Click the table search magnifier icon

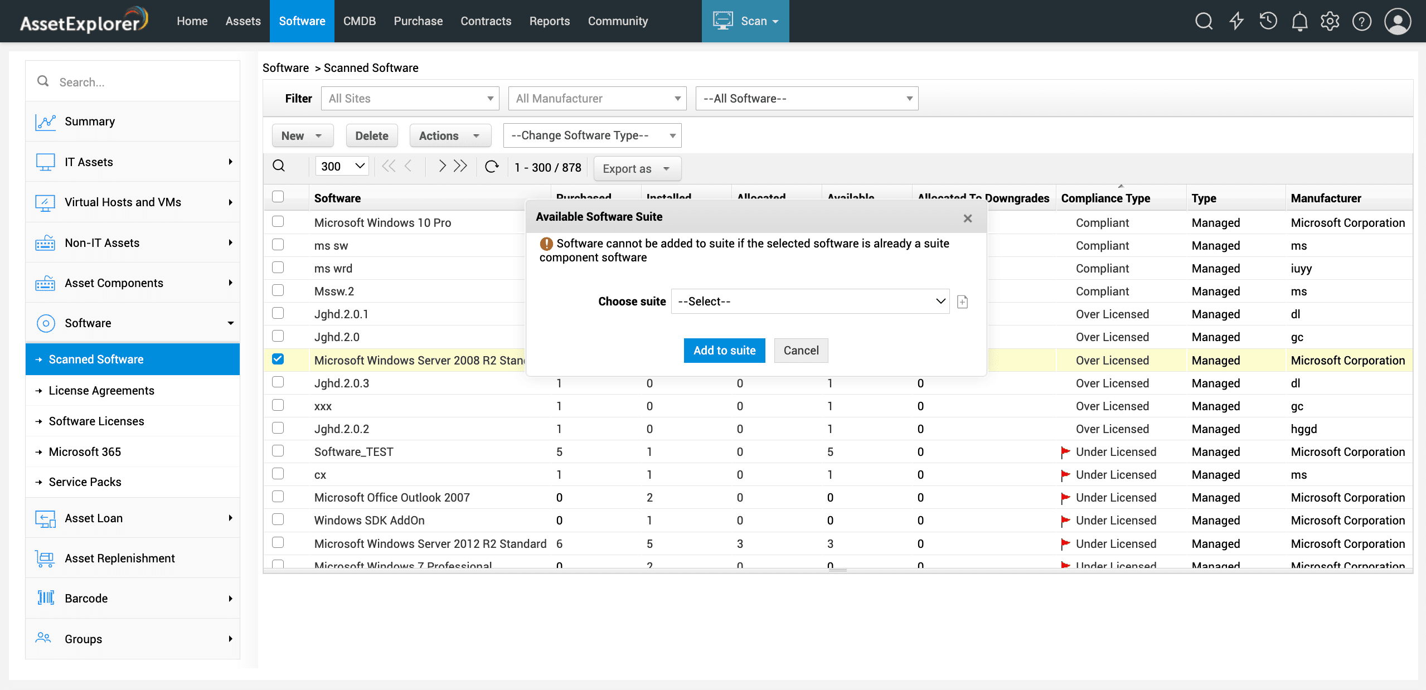279,166
